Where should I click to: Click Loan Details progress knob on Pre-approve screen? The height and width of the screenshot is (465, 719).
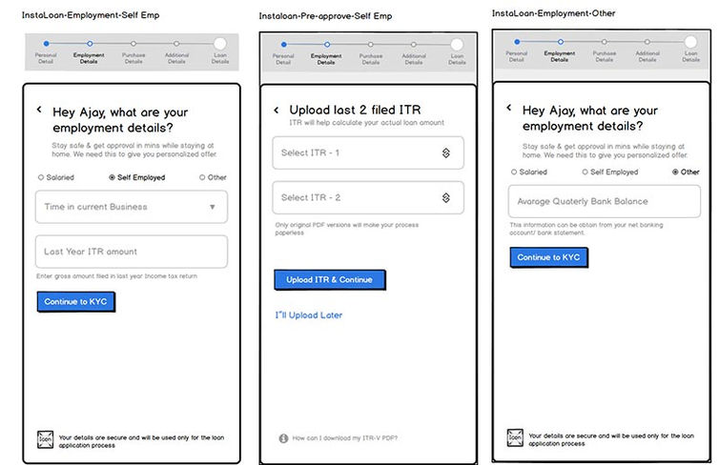tap(457, 45)
